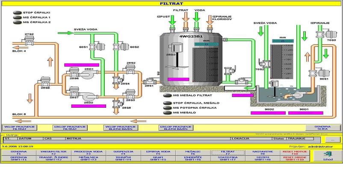Click valve 60S1 on the fresh water line
The width and height of the screenshot is (343, 192).
tap(95, 46)
